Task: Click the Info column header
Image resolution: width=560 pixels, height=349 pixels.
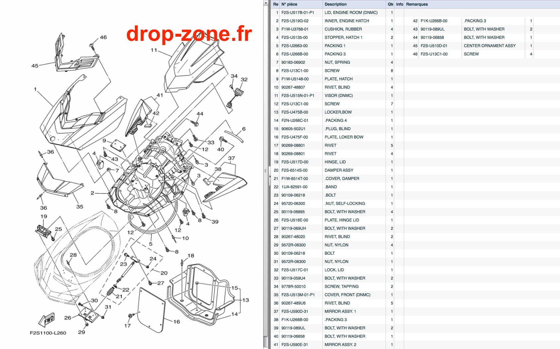Action: (x=399, y=4)
